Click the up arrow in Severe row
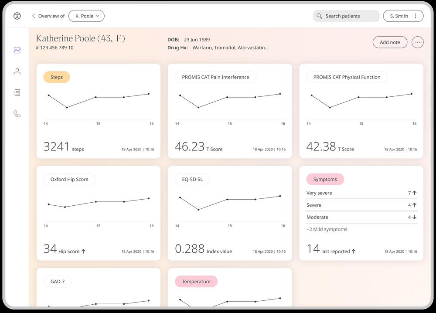 [414, 205]
